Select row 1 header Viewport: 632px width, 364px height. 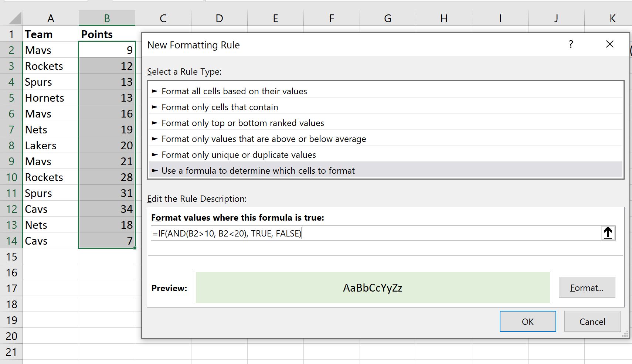(11, 34)
